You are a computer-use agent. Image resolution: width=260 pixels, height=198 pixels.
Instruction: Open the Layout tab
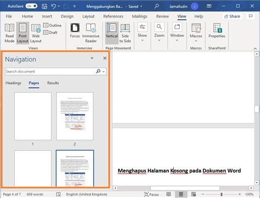pyautogui.click(x=88, y=16)
